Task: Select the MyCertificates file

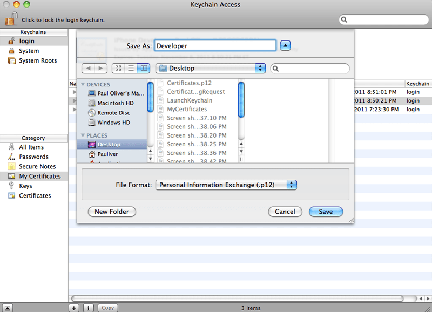Action: pyautogui.click(x=187, y=109)
